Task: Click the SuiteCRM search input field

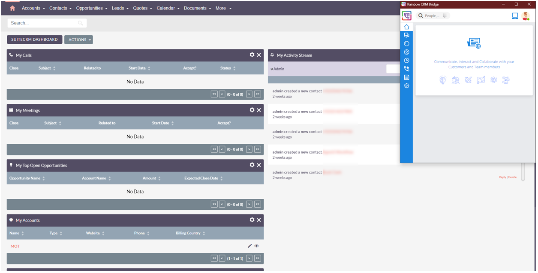Action: point(47,23)
